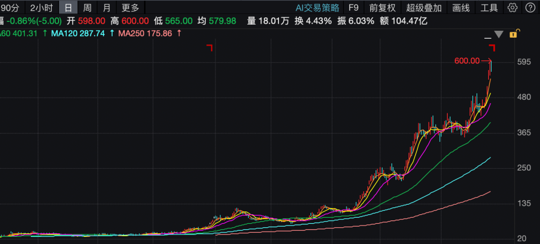Click the 135 price axis label
The height and width of the screenshot is (244, 540).
[x=525, y=204]
